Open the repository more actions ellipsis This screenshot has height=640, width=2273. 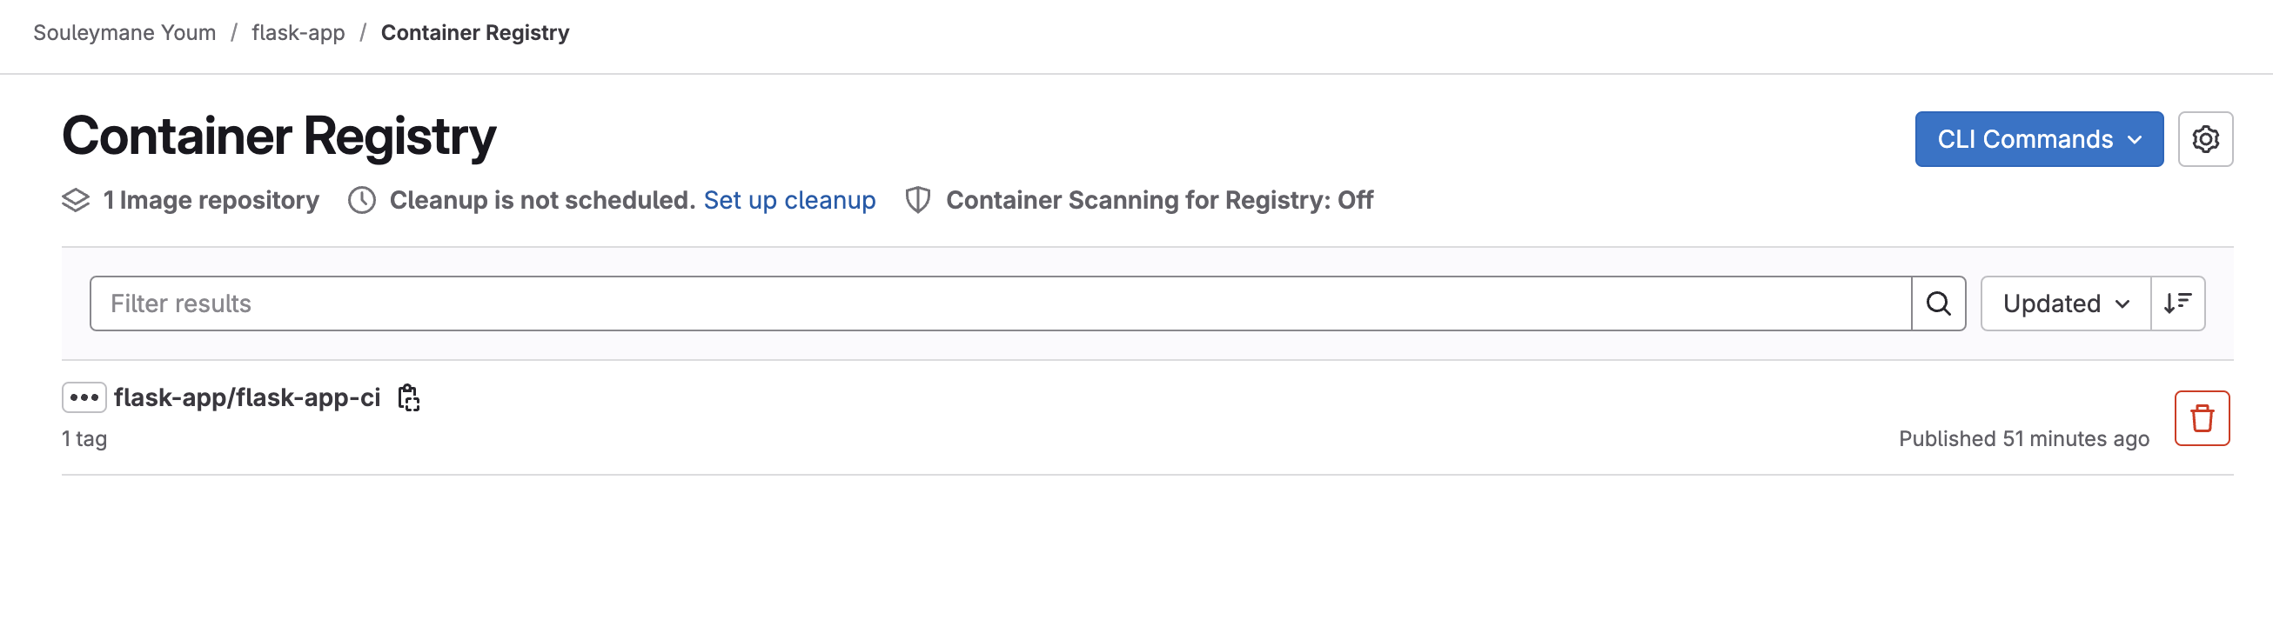coord(84,397)
